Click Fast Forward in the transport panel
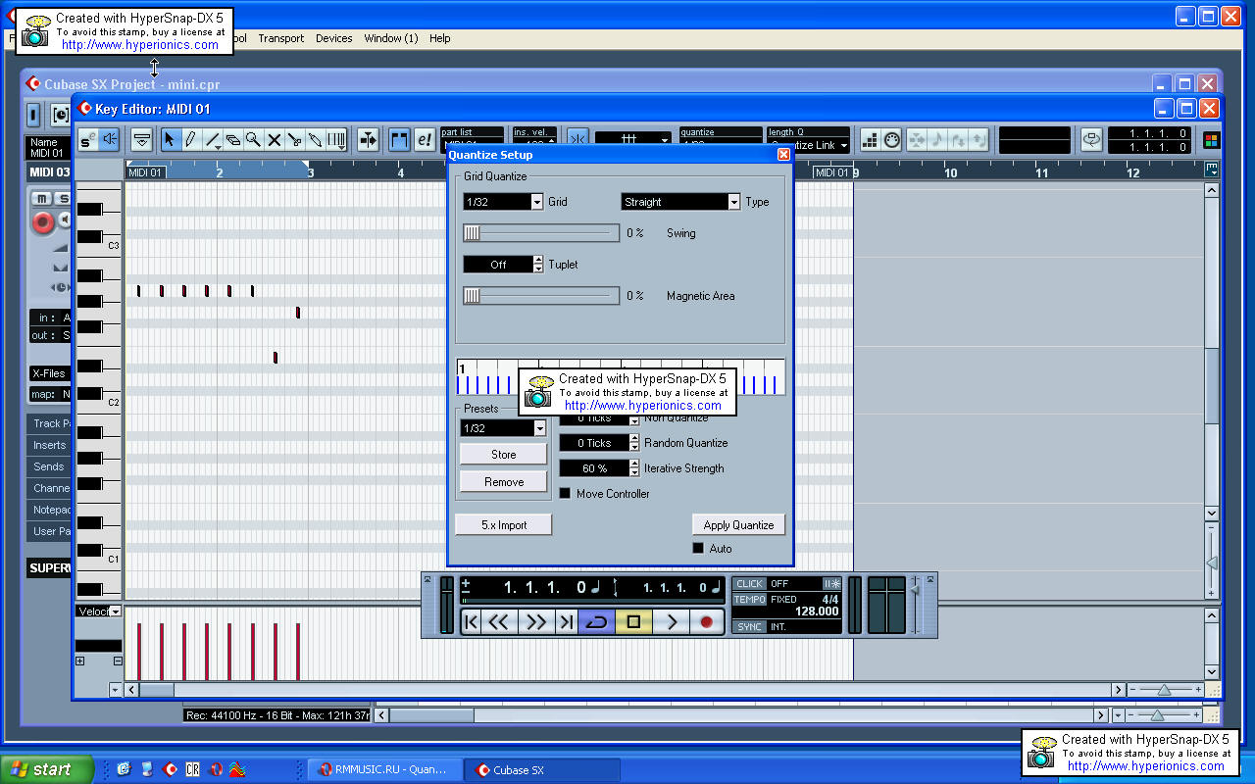Viewport: 1255px width, 784px height. (x=535, y=621)
